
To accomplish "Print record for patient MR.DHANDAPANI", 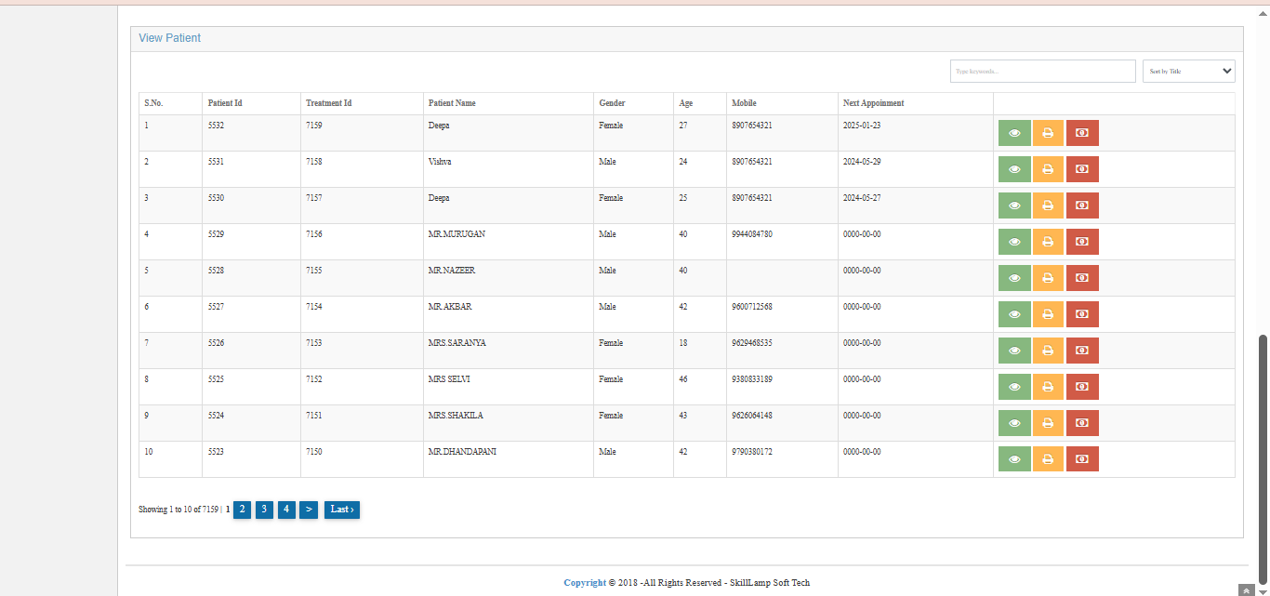I will [x=1048, y=459].
